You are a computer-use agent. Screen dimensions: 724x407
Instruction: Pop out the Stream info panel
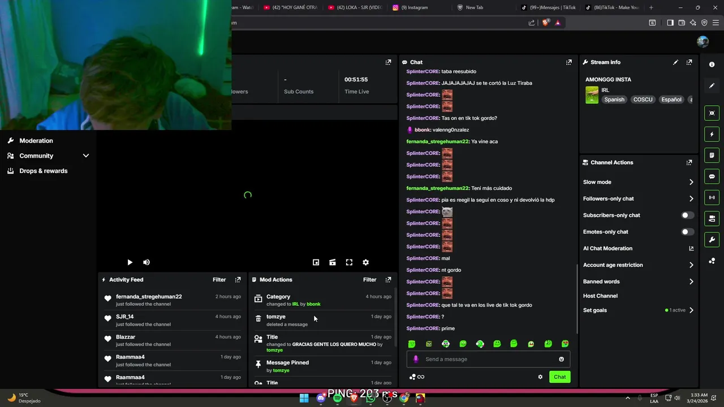[x=689, y=62]
